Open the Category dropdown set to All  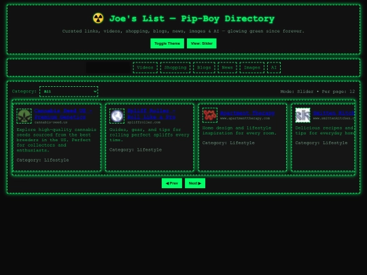69,92
